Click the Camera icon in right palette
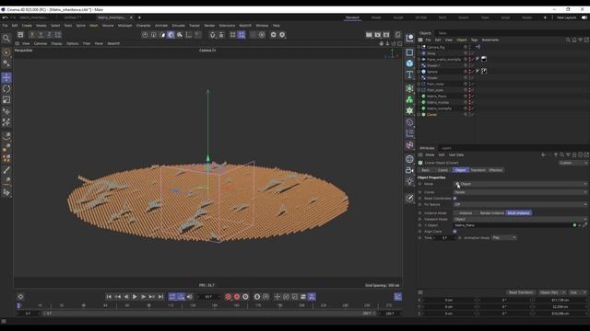Image resolution: width=590 pixels, height=331 pixels. coord(409,170)
